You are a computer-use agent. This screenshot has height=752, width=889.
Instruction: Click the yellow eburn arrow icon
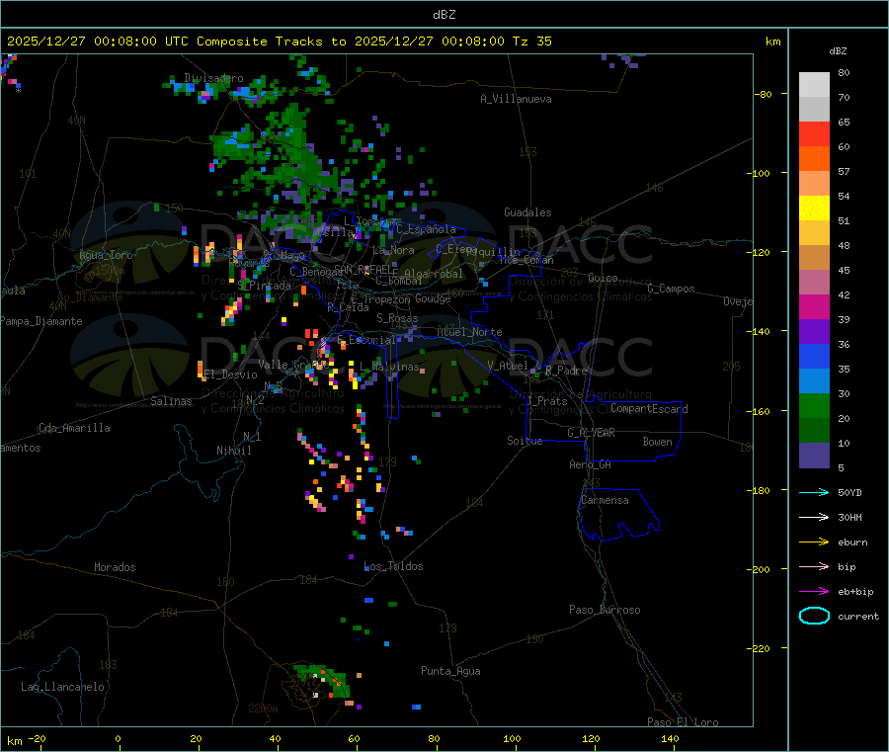(814, 543)
